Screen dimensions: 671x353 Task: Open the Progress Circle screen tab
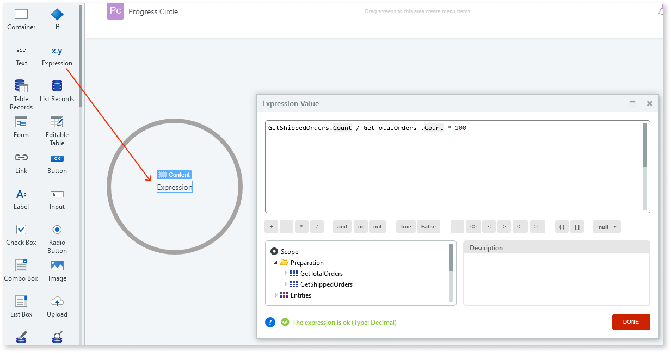(x=142, y=11)
